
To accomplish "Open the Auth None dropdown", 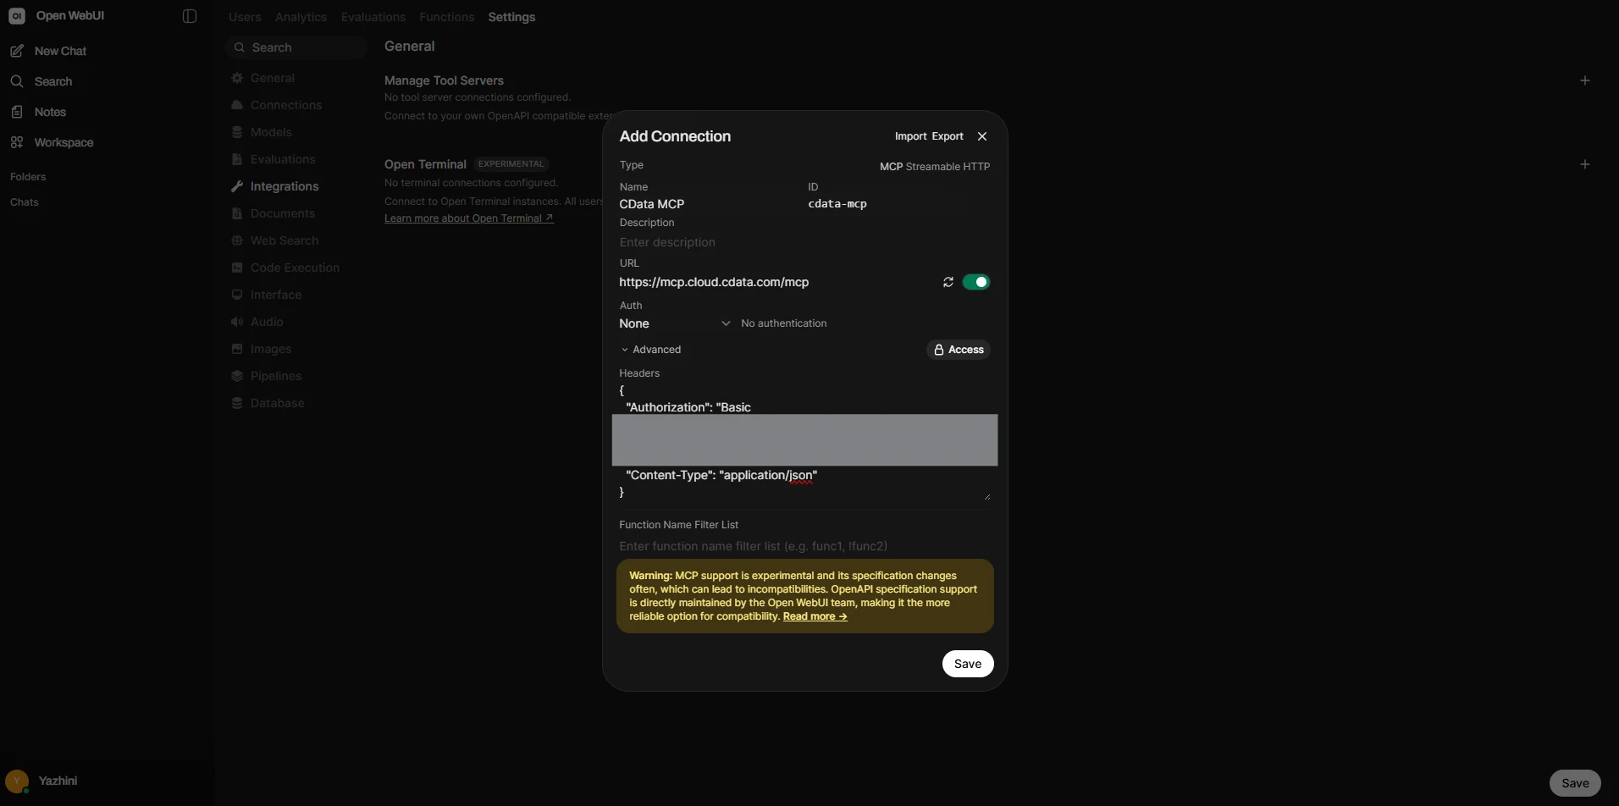I will click(x=675, y=323).
